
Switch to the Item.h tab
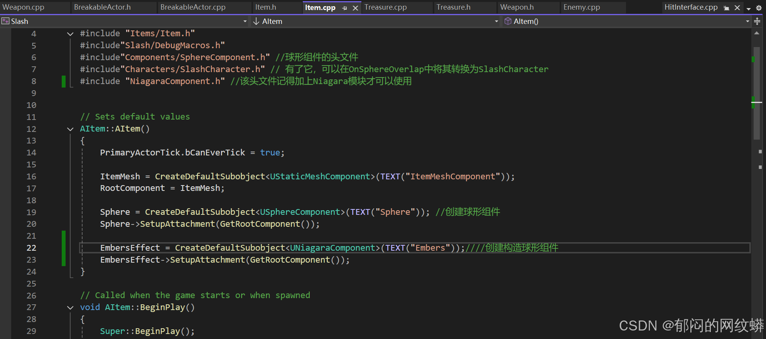coord(266,7)
